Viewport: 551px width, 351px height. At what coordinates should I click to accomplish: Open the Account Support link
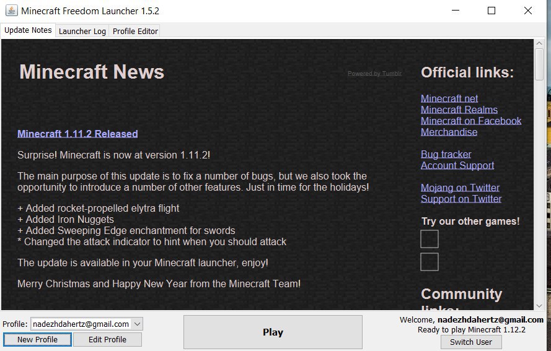click(x=457, y=165)
